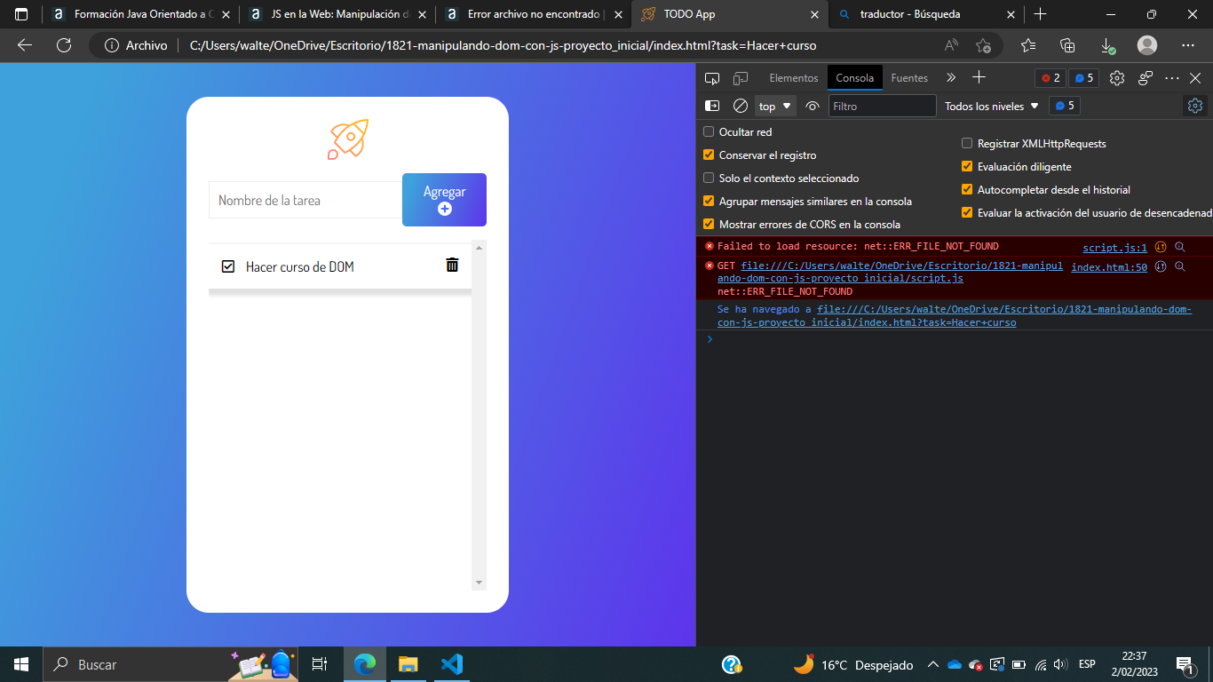The image size is (1213, 682).
Task: Click the top bar issues badge showing 5
Action: 1083,78
